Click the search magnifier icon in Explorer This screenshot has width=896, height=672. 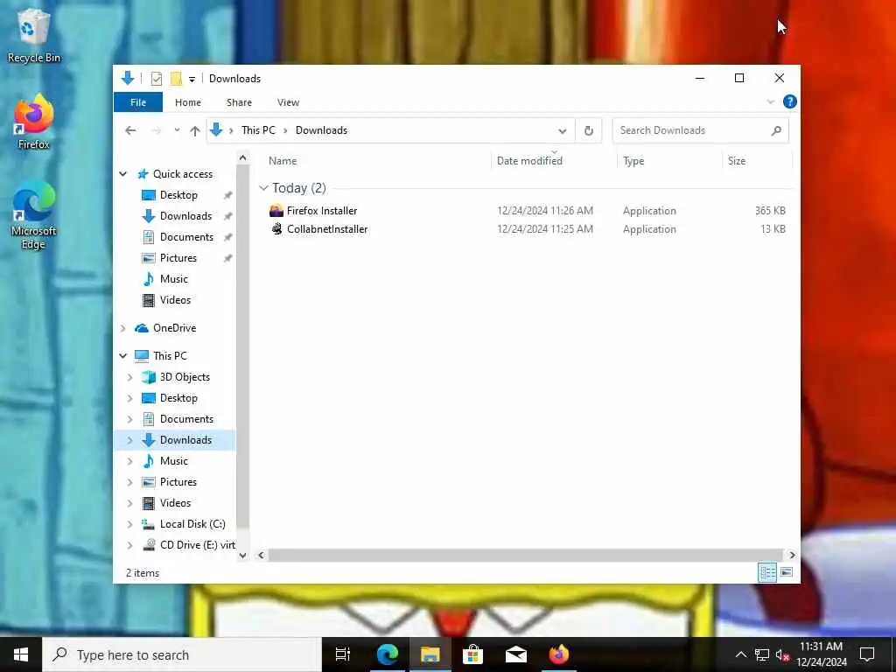point(776,131)
